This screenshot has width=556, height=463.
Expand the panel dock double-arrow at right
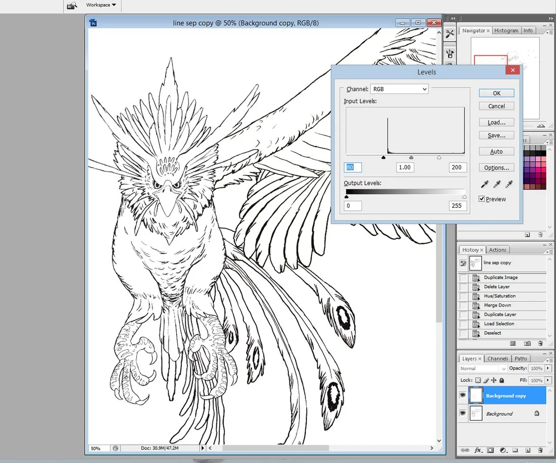pyautogui.click(x=551, y=18)
